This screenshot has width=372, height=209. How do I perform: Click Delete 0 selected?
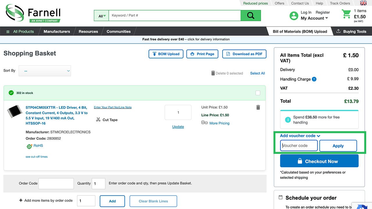(227, 73)
